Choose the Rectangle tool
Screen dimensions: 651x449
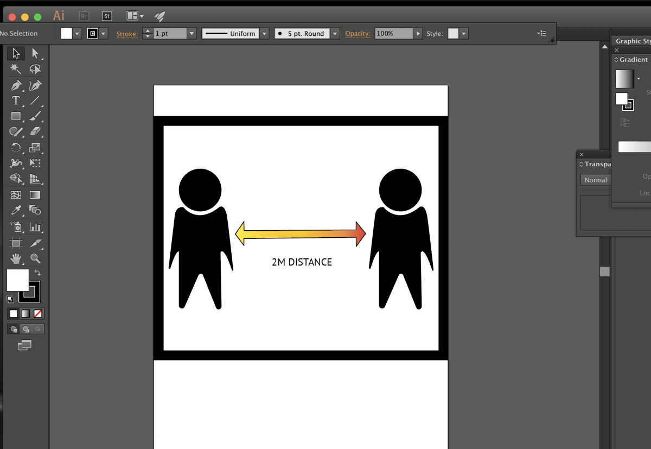16,116
